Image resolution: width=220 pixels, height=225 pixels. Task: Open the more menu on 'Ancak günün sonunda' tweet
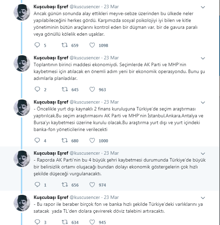pyautogui.click(x=203, y=7)
